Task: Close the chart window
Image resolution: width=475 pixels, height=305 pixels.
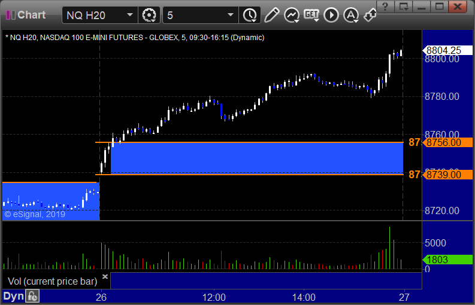Action: tap(458, 7)
